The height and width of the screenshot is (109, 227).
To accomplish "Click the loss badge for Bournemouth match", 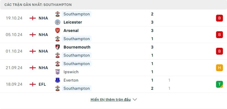I will tap(219, 51).
